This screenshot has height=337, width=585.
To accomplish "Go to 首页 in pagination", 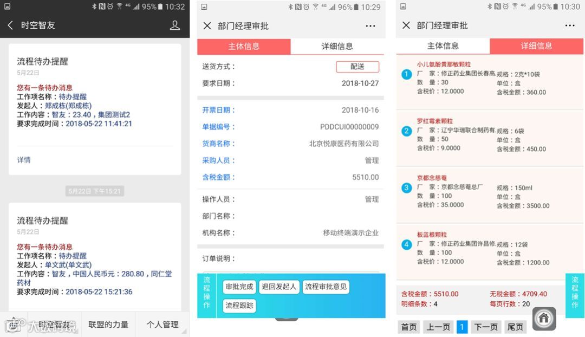I will 409,327.
